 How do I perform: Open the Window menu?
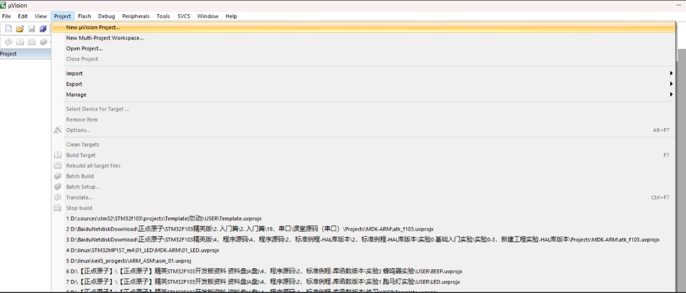pos(208,16)
